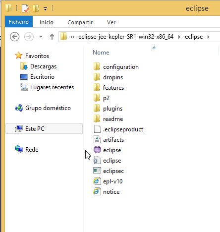Screen dimensions: 220x232
Task: Select artifacts file name
Action: click(x=113, y=140)
